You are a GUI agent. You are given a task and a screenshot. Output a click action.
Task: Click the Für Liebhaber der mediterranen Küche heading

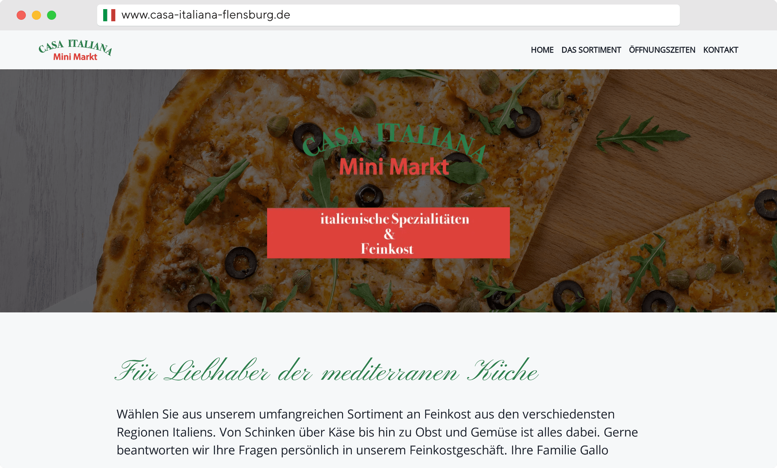(x=327, y=370)
